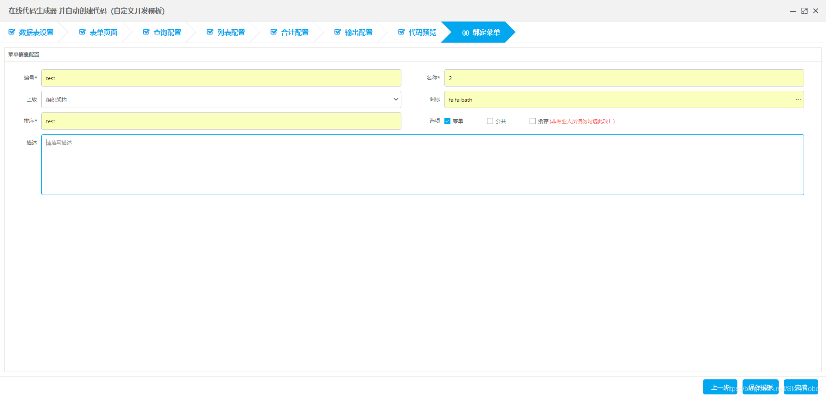Viewport: 826px width, 397px height.
Task: Go to the 查询配置 step
Action: 162,32
